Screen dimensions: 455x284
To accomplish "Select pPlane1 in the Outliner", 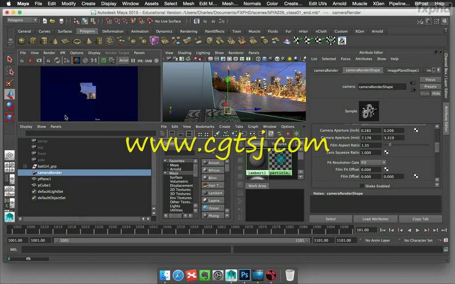I will (44, 179).
